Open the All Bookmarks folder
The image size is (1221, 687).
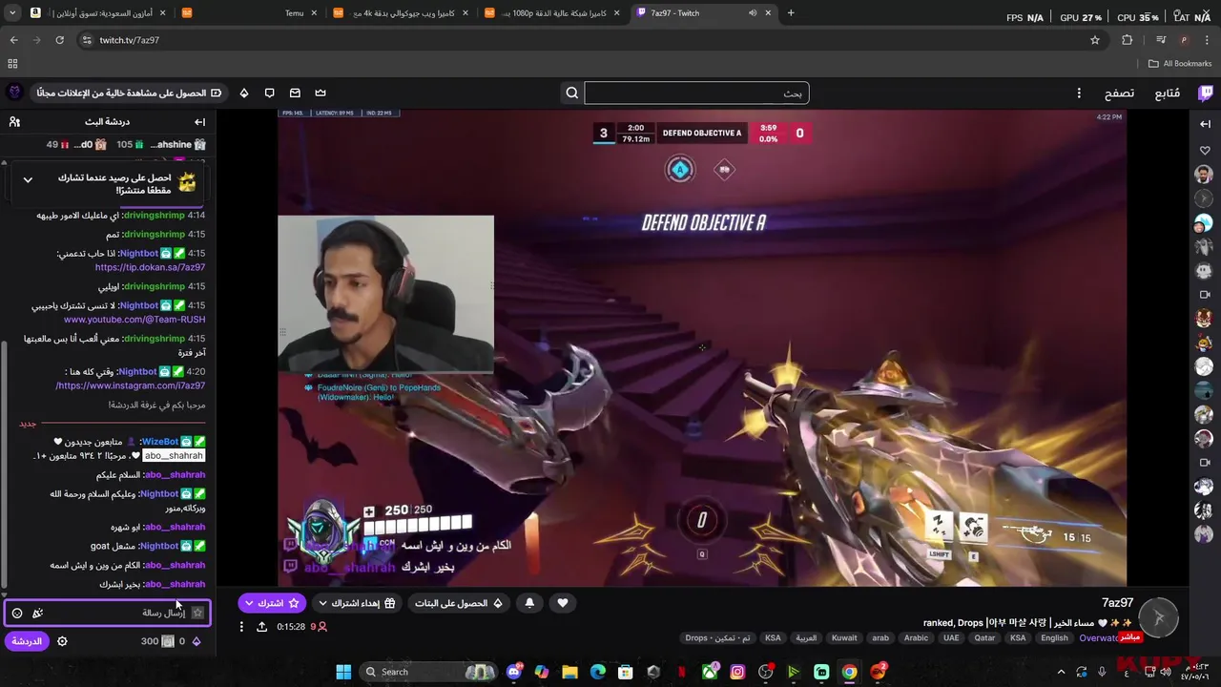(x=1180, y=64)
